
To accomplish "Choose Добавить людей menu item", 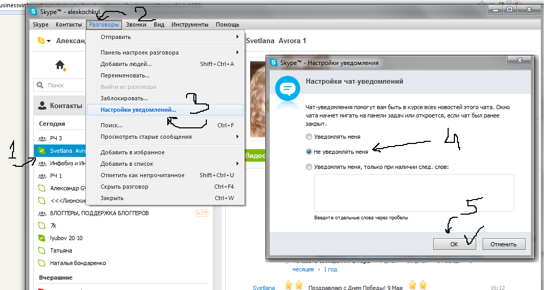I will tap(165, 64).
